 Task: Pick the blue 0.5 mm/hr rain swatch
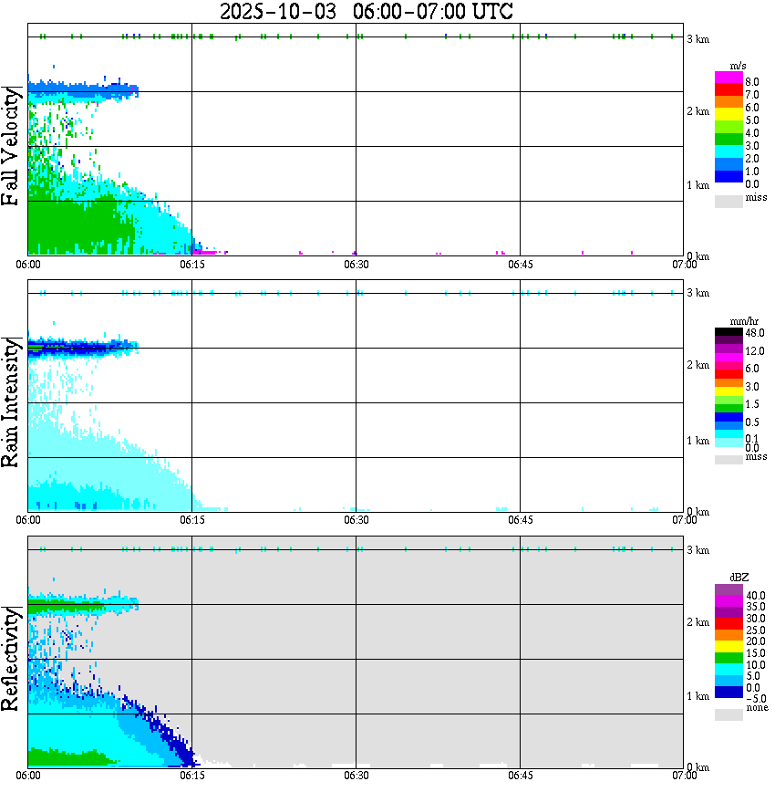coord(728,417)
